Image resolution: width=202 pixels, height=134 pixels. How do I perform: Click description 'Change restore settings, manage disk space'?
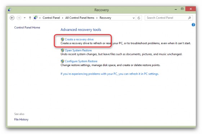pos(88,65)
